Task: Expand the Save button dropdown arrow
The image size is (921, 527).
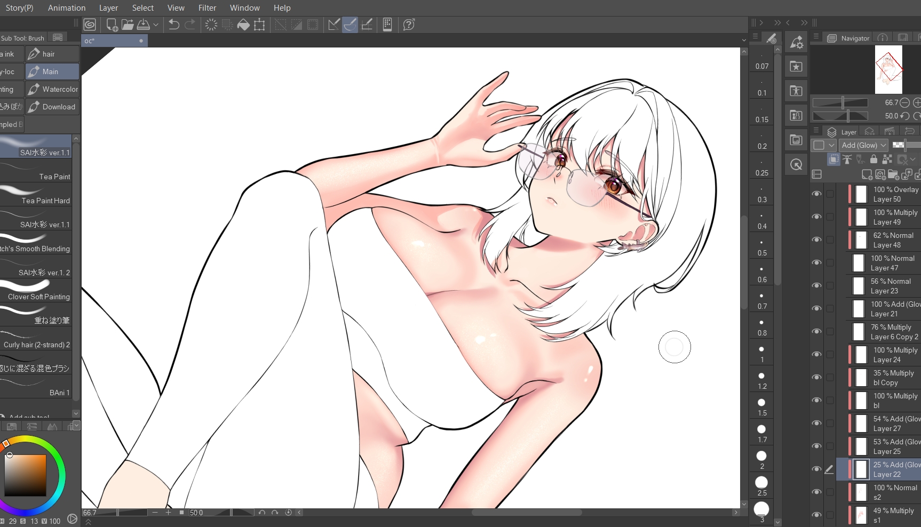Action: 156,25
